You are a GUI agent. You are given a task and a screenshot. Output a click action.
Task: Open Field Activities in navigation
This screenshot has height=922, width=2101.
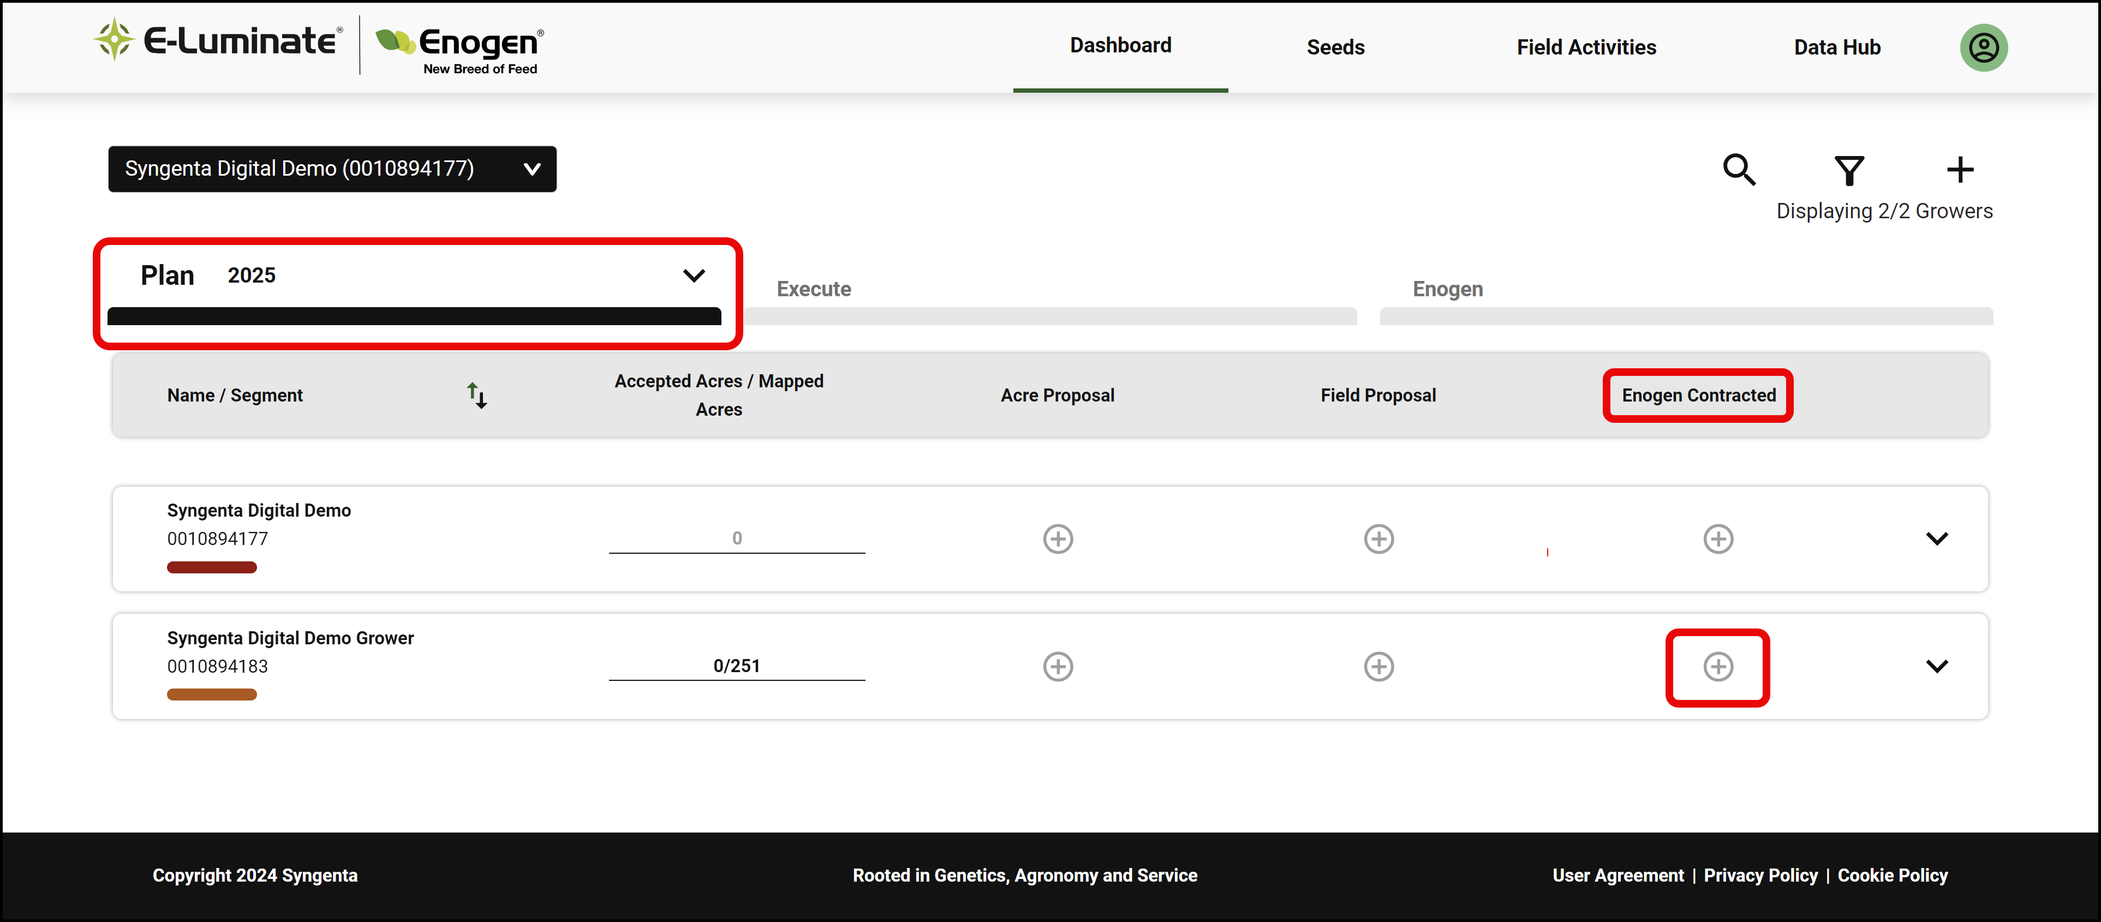pyautogui.click(x=1585, y=47)
